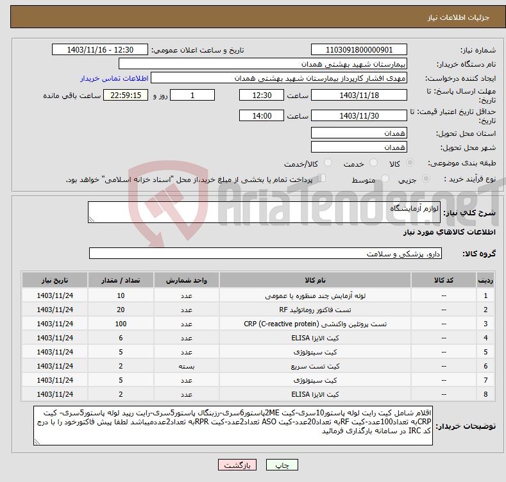Screen dimensions: 506x482
Task: Click the remaining days field showing 1
Action: coord(192,95)
